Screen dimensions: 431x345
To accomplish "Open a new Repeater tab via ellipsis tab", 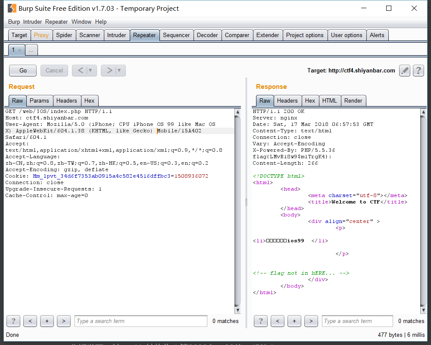I will (31, 50).
